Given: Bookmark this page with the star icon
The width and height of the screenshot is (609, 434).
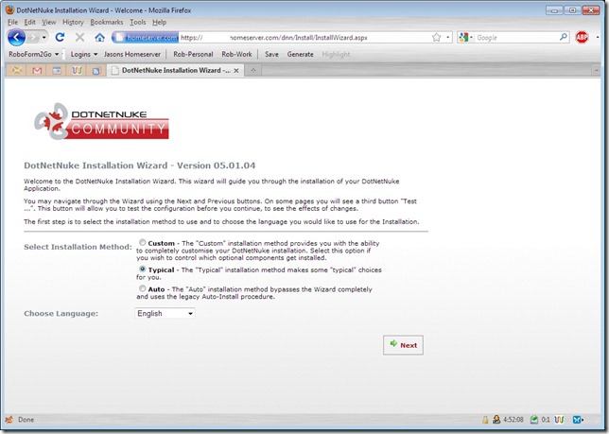Looking at the screenshot, I should pos(437,37).
